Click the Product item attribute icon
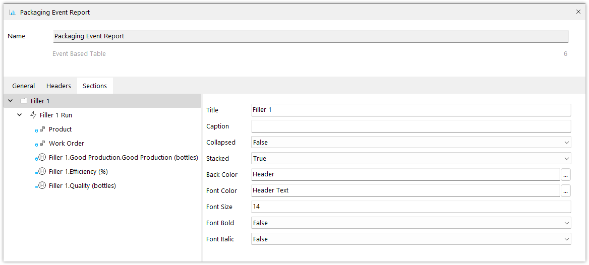The height and width of the screenshot is (265, 589). (42, 129)
